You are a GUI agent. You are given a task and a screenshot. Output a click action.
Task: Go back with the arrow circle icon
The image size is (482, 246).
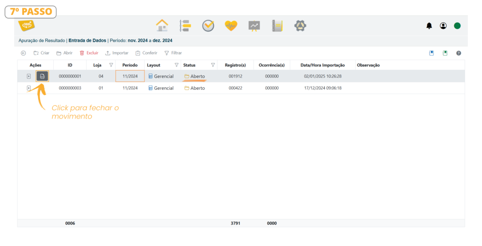[24, 53]
